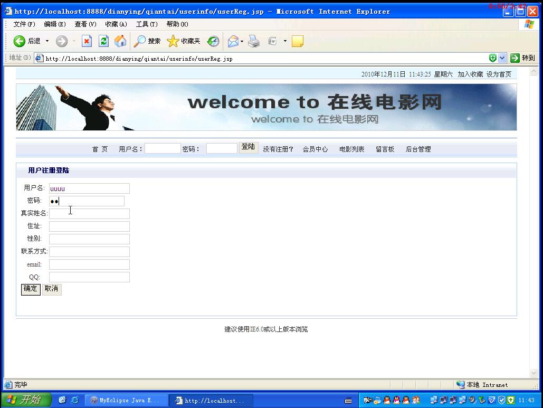Click the taskbar clock showing 11:43
The image size is (543, 408).
pos(527,401)
